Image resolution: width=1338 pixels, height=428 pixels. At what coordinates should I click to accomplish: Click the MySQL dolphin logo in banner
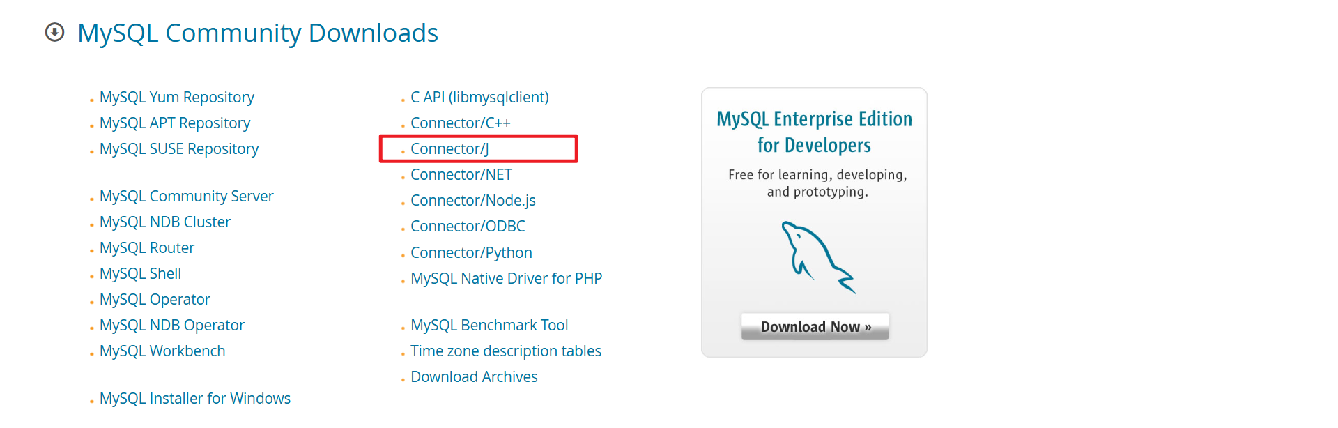[818, 257]
